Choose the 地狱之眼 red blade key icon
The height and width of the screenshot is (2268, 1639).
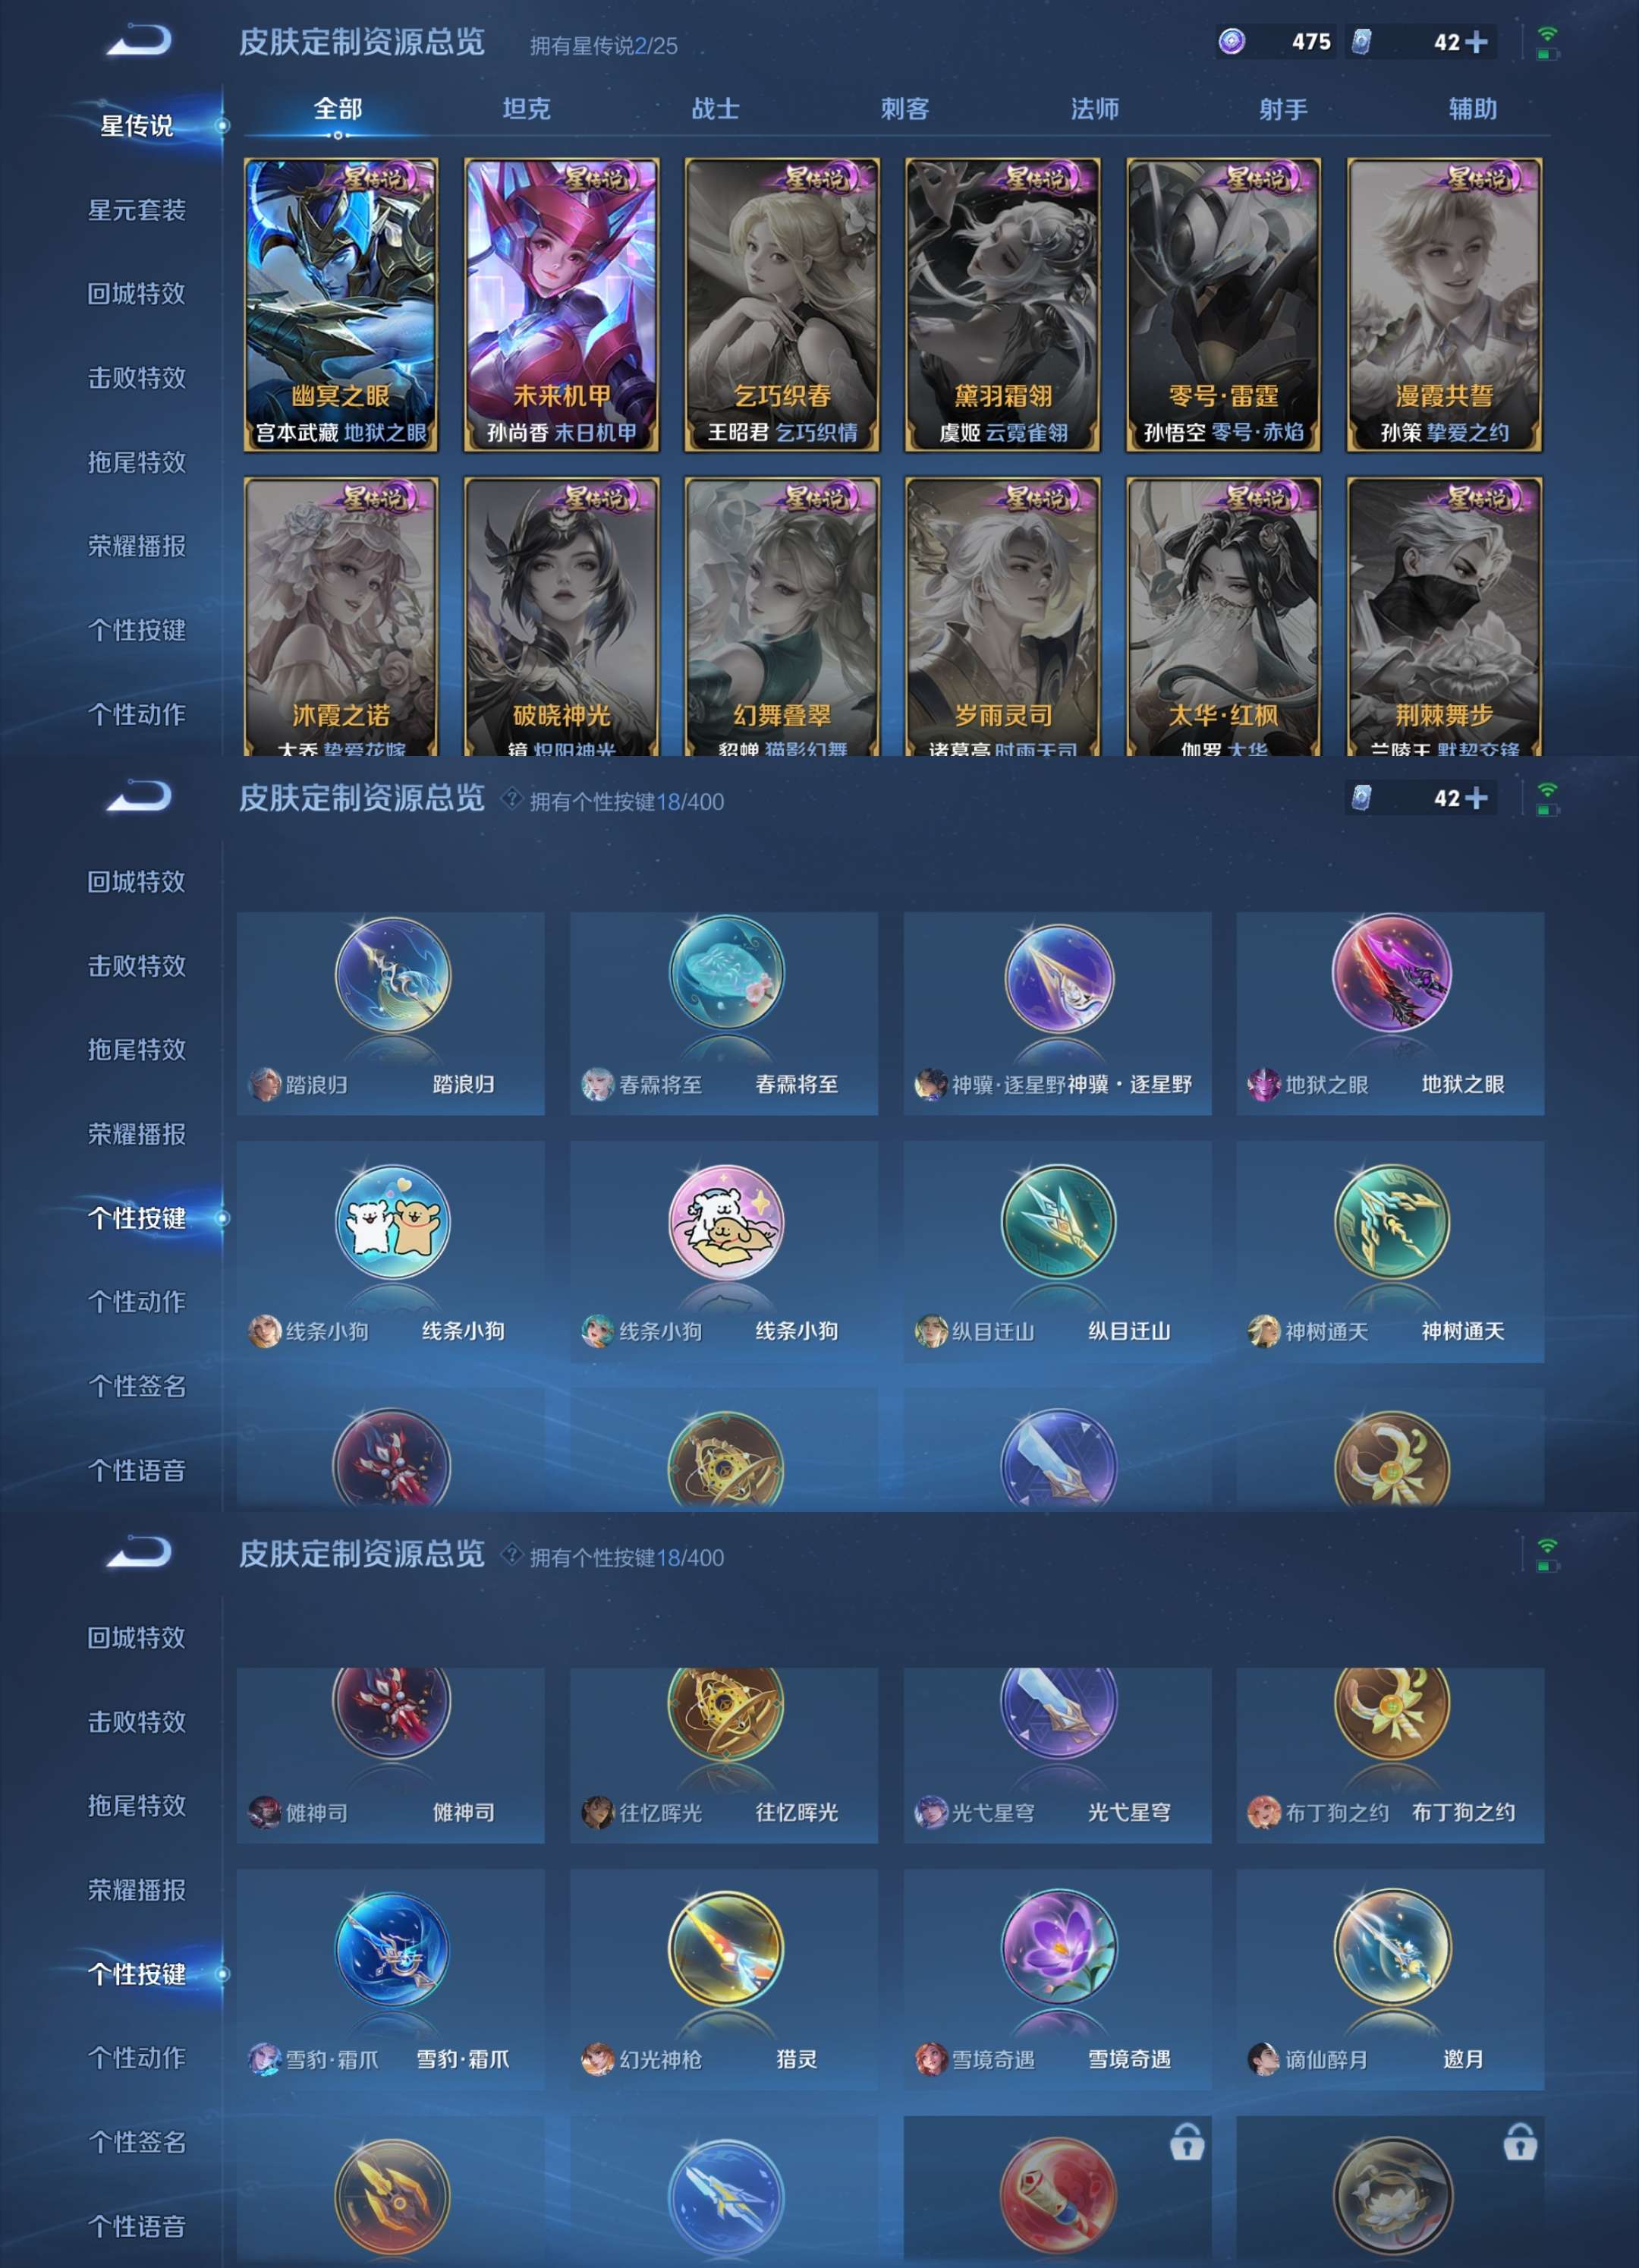1391,973
